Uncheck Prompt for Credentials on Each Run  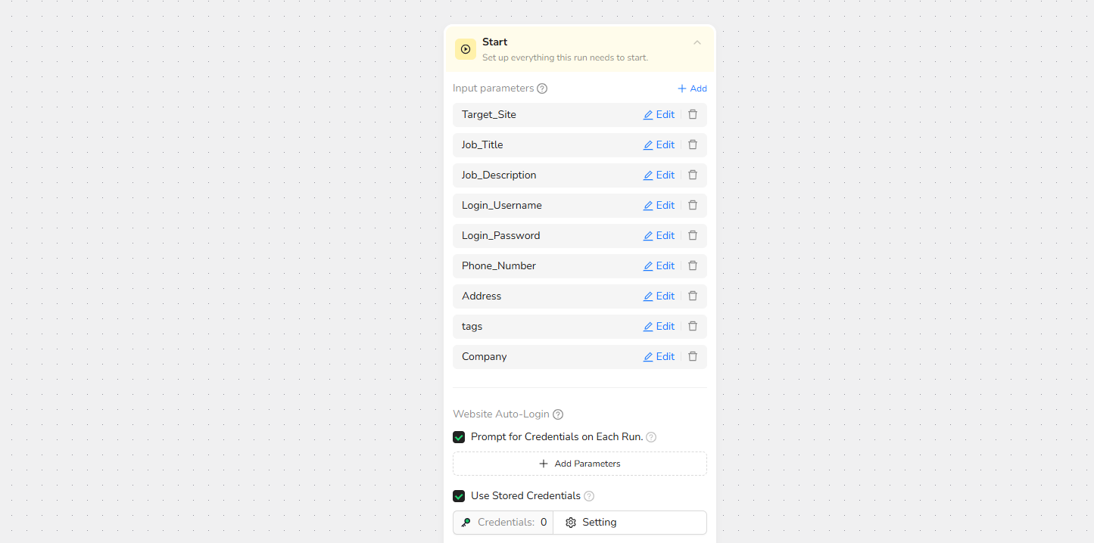[x=459, y=437]
